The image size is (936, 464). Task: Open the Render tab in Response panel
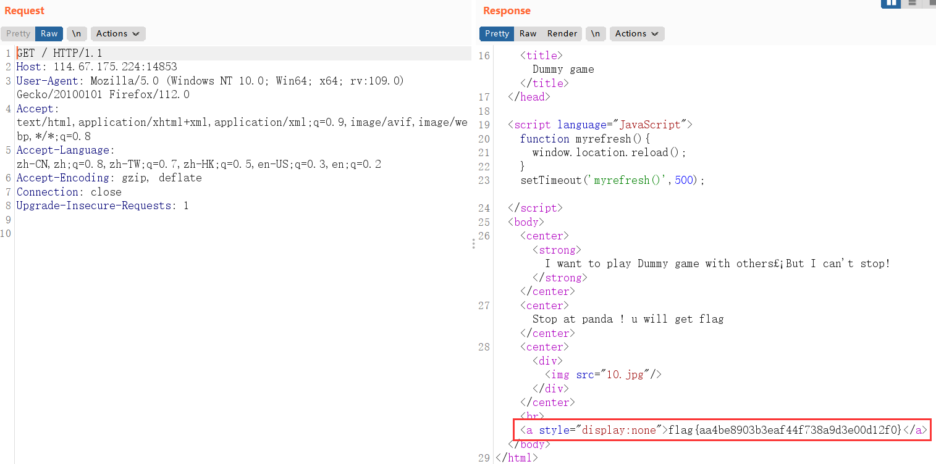[x=562, y=34]
